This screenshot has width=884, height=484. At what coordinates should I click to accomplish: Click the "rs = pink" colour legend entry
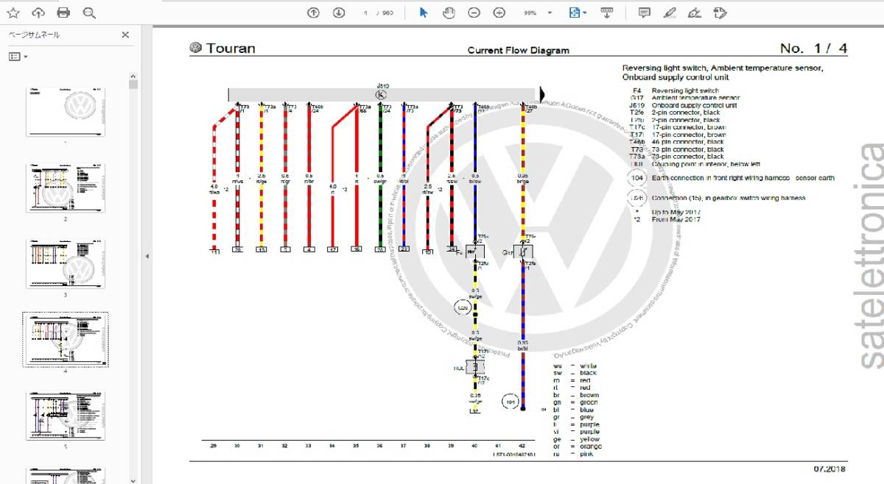574,454
